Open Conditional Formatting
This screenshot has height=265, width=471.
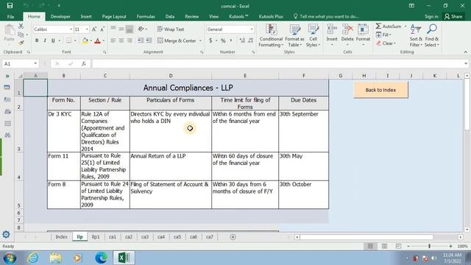click(x=271, y=35)
